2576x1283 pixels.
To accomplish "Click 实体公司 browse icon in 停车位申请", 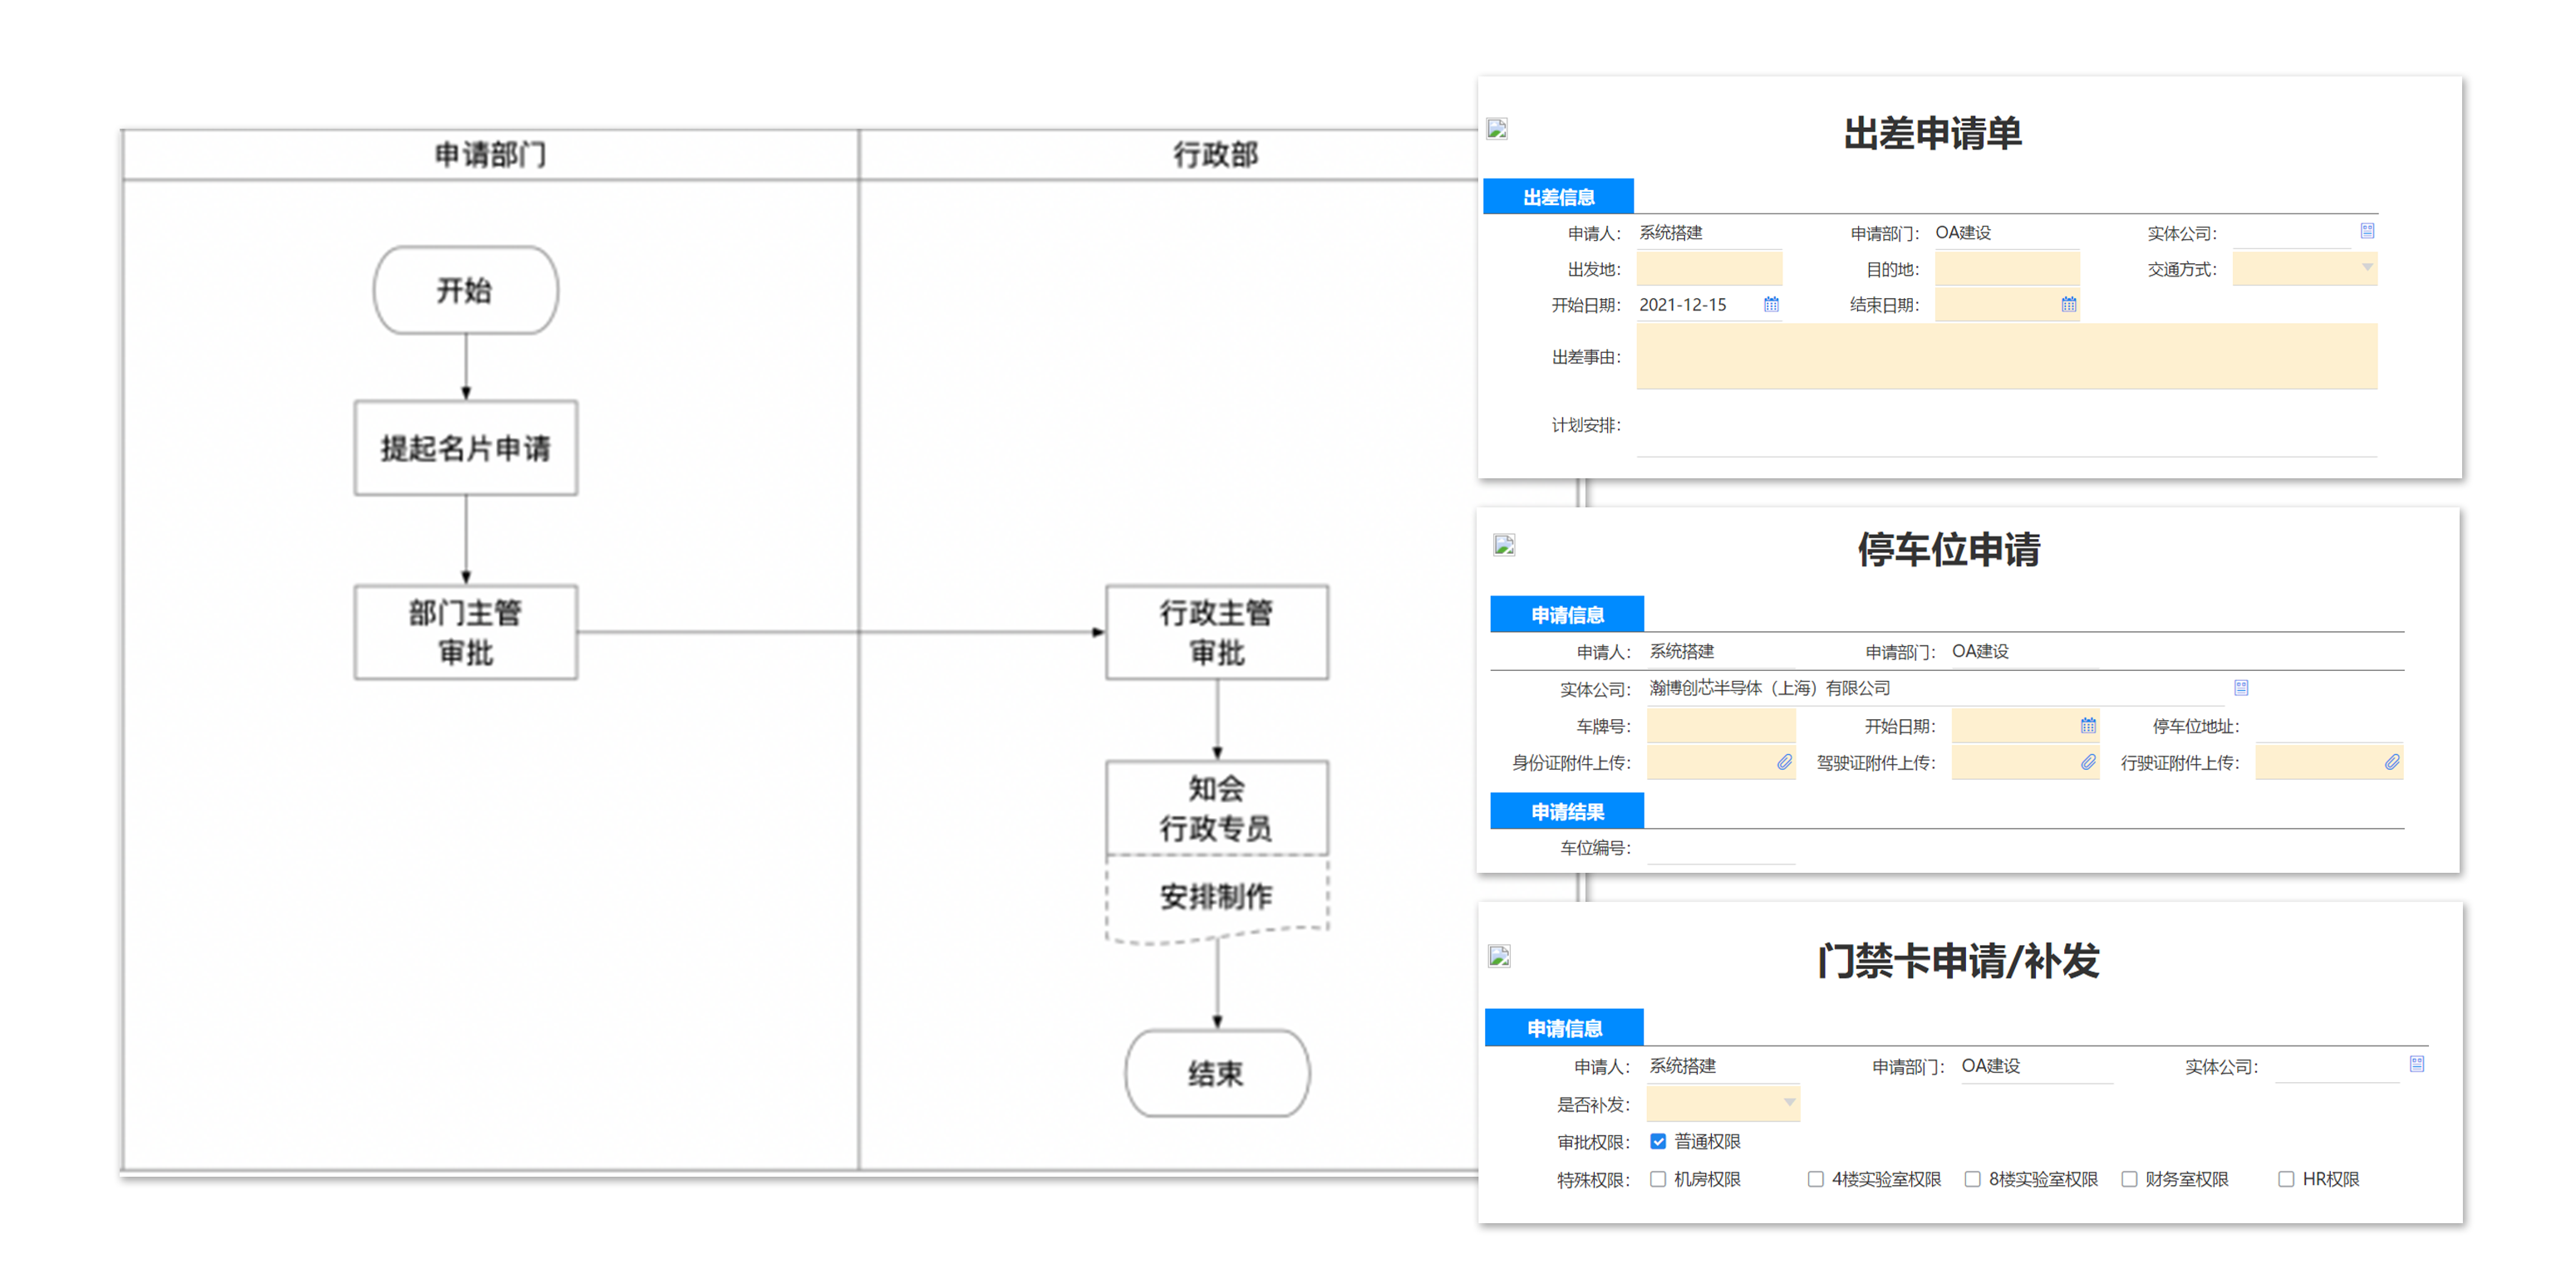I will coord(2241,688).
